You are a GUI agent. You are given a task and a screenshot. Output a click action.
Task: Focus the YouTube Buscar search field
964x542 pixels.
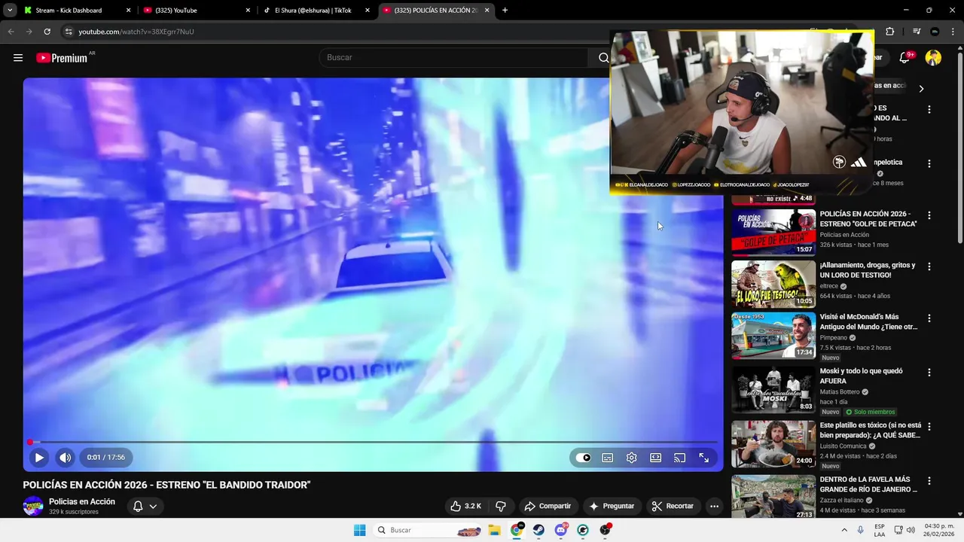coord(453,58)
